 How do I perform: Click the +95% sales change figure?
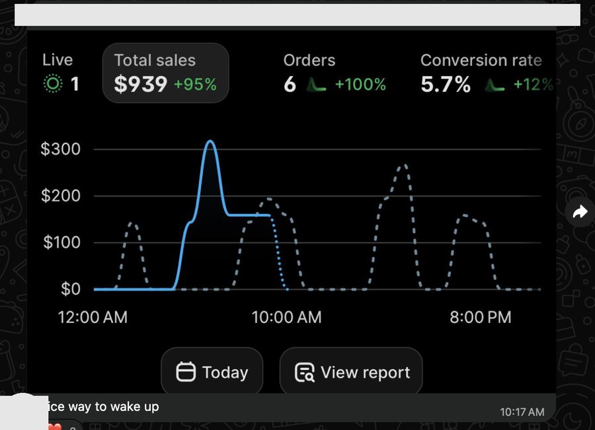195,85
